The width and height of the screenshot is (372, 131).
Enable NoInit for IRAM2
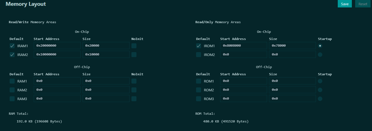pyautogui.click(x=134, y=55)
